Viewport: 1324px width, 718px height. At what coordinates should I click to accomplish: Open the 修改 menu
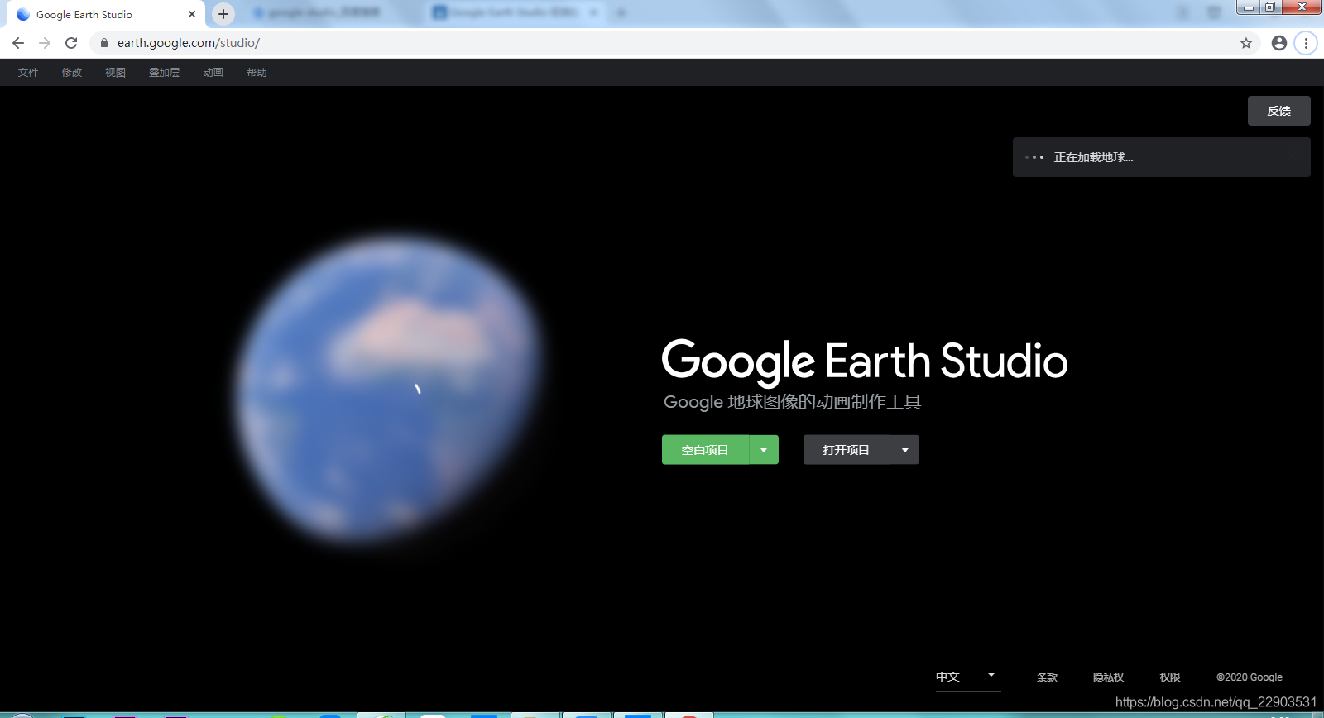point(72,73)
